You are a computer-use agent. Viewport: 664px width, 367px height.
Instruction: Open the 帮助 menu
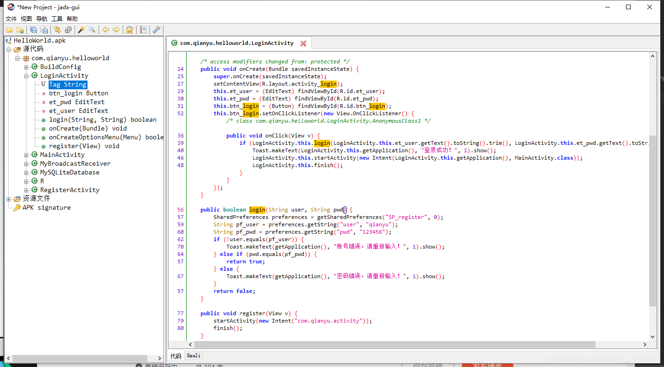pyautogui.click(x=72, y=19)
